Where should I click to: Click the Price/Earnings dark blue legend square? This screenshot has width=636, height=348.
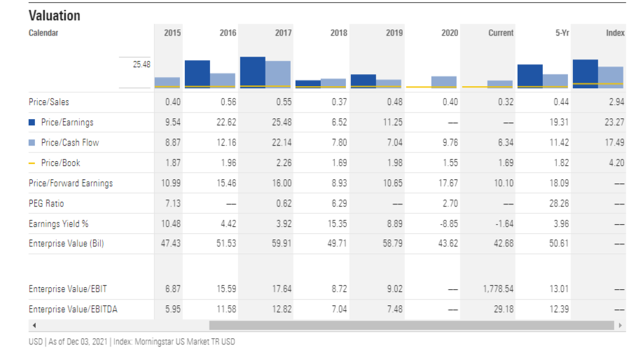click(32, 123)
